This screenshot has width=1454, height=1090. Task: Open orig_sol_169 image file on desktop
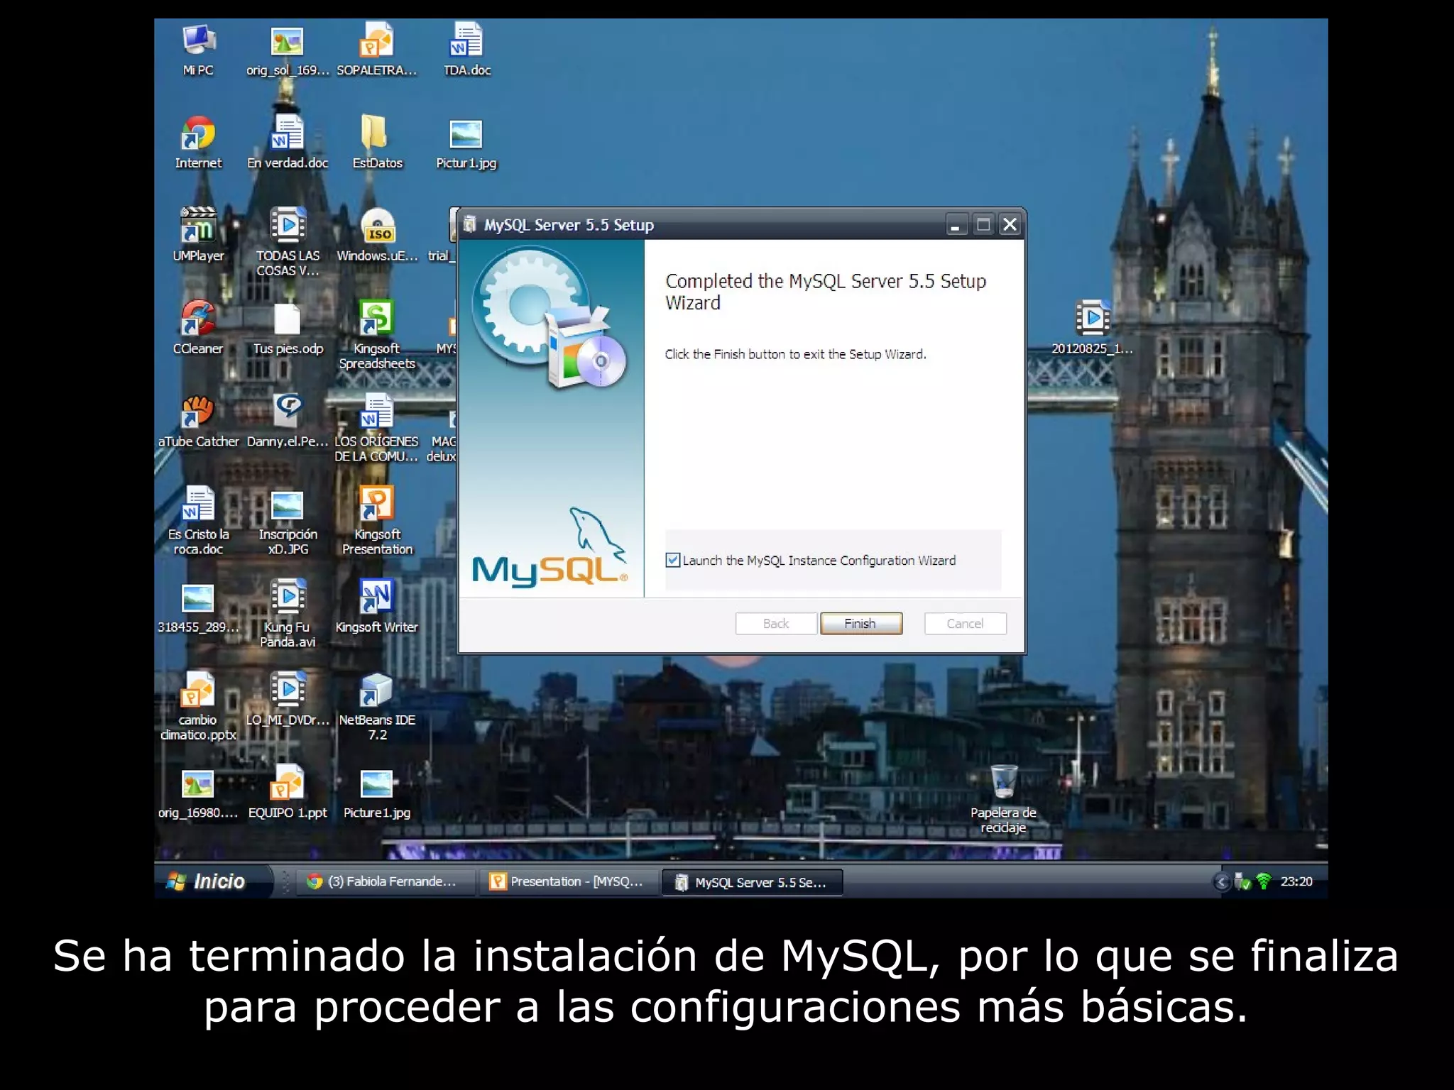coord(288,41)
